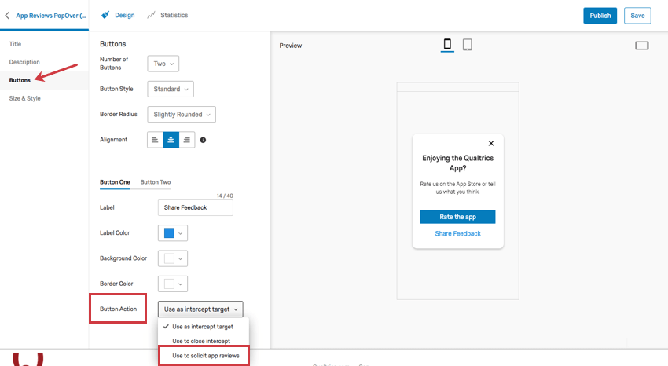Screen dimensions: 668x366
Task: Switch preview to the tablet view
Action: point(468,44)
